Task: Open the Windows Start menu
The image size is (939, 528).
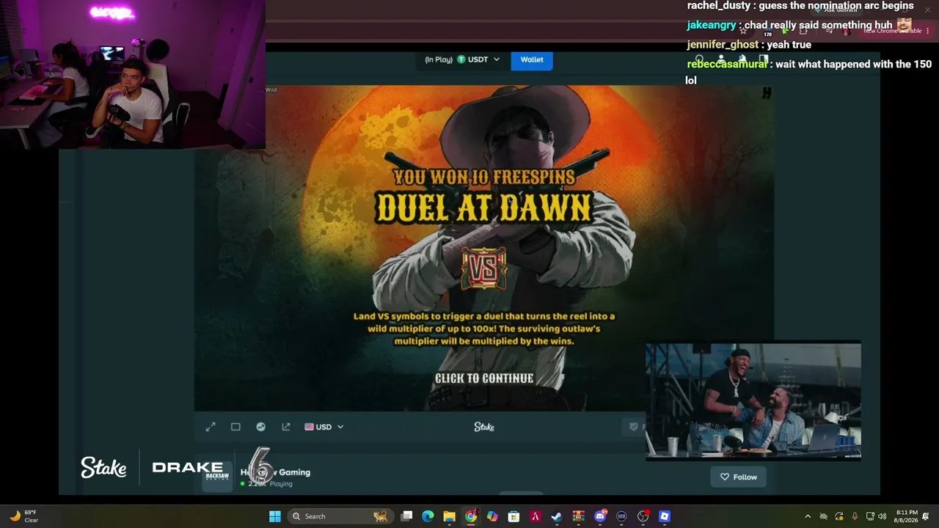Action: pos(274,516)
